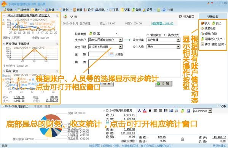Open the 收入 1,104.00 value link
Image resolution: width=228 pixels, height=148 pixels.
(x=19, y=97)
